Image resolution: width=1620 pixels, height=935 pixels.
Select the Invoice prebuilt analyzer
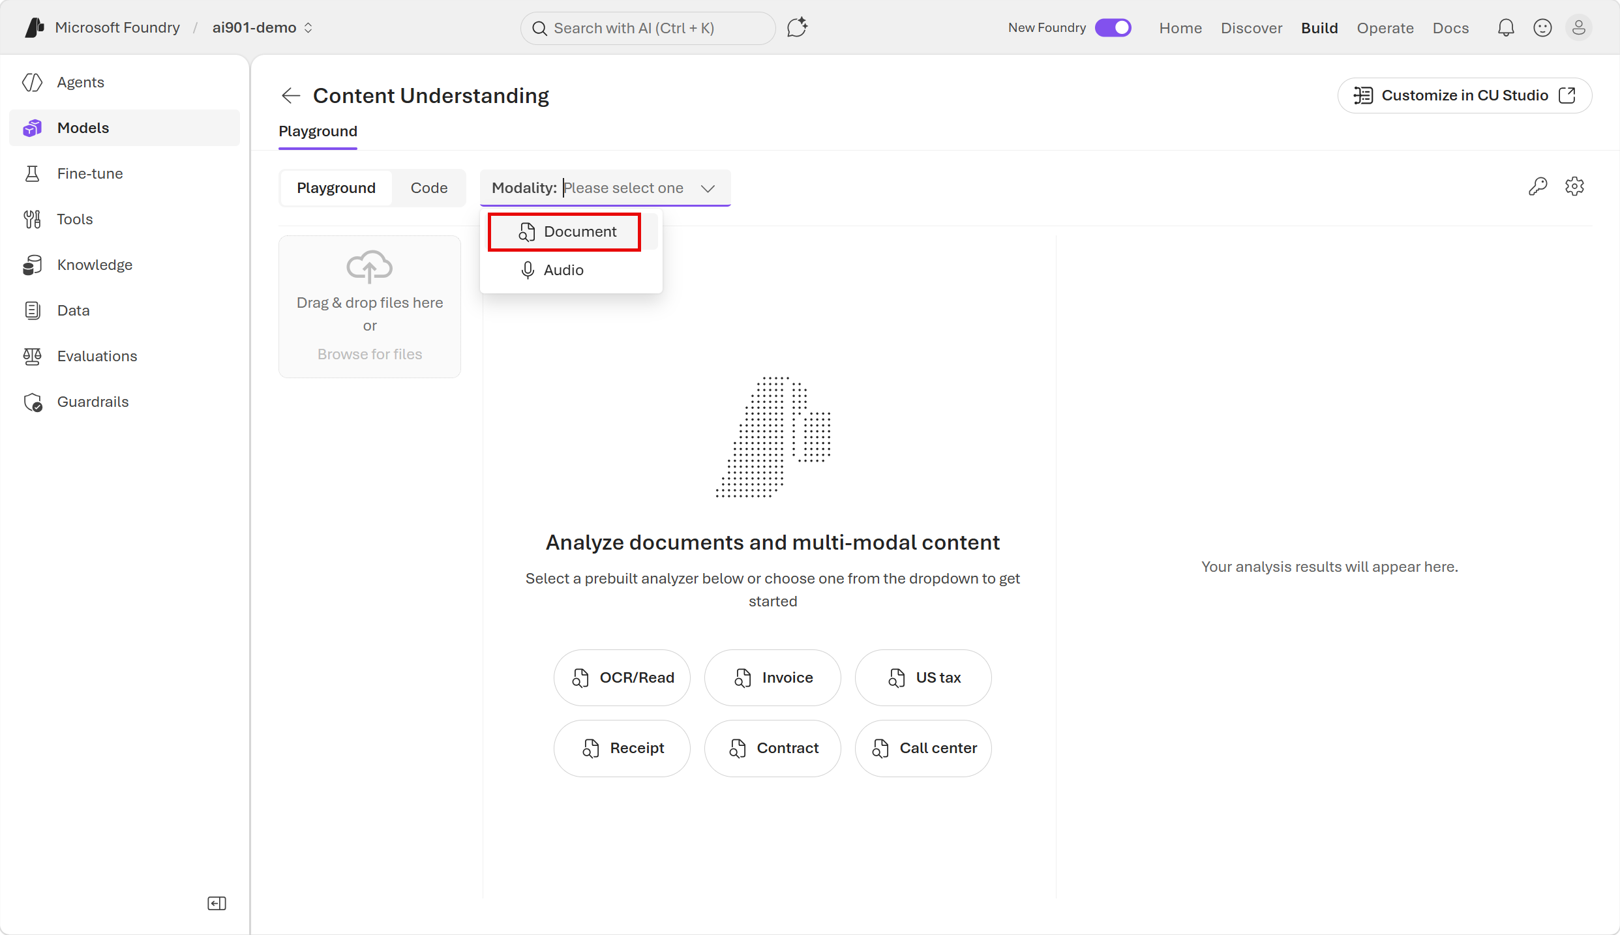pos(773,677)
